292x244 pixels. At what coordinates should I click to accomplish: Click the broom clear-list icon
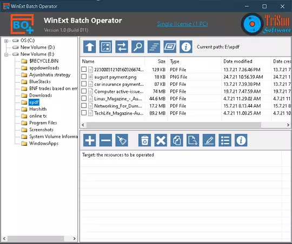click(x=122, y=140)
